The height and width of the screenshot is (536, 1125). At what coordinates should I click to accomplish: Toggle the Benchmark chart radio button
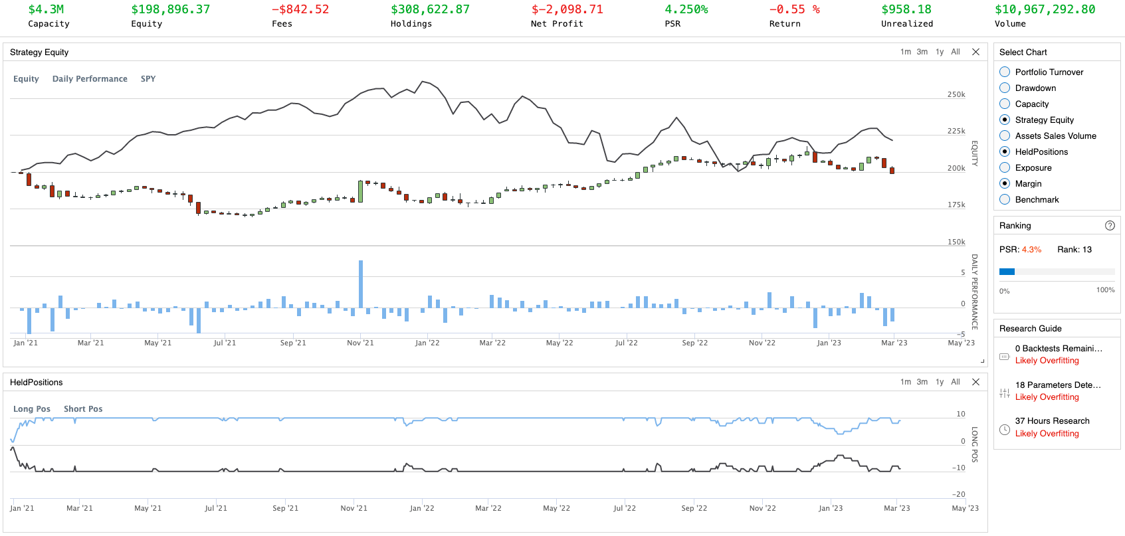point(1005,200)
